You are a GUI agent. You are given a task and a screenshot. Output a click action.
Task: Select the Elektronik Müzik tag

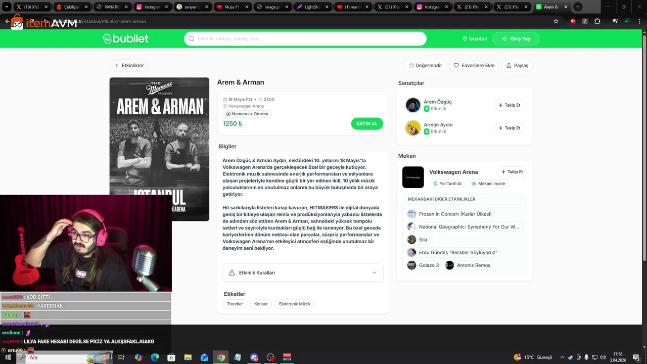(x=295, y=304)
